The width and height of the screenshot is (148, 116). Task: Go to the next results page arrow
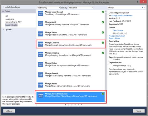click(81, 105)
